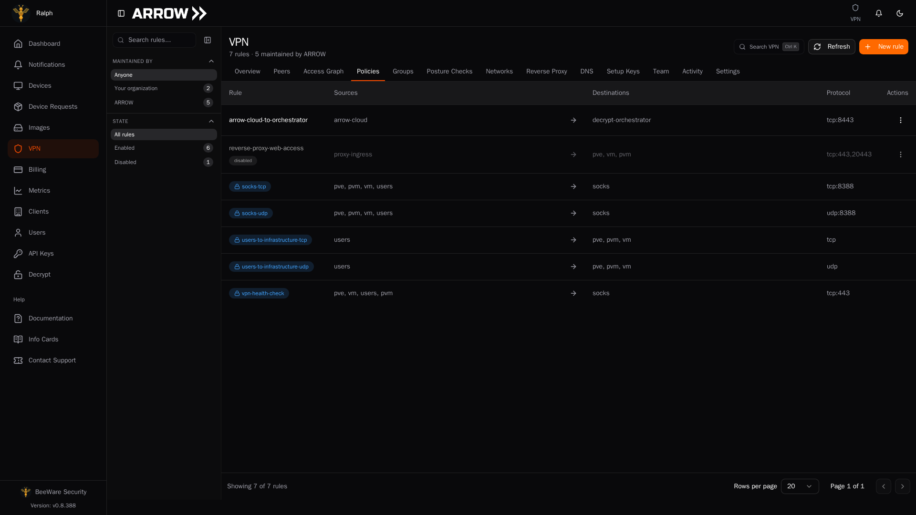The width and height of the screenshot is (916, 515).
Task: Click the New rule button
Action: (884, 47)
